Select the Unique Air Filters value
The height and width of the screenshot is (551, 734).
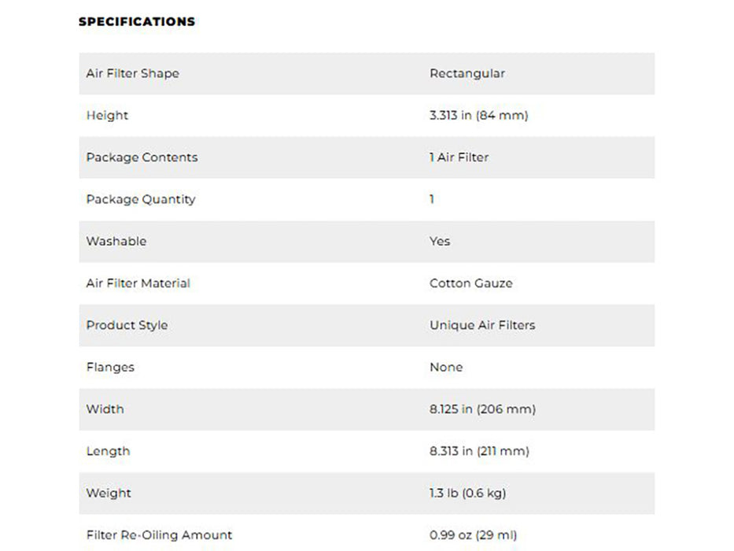pos(482,325)
